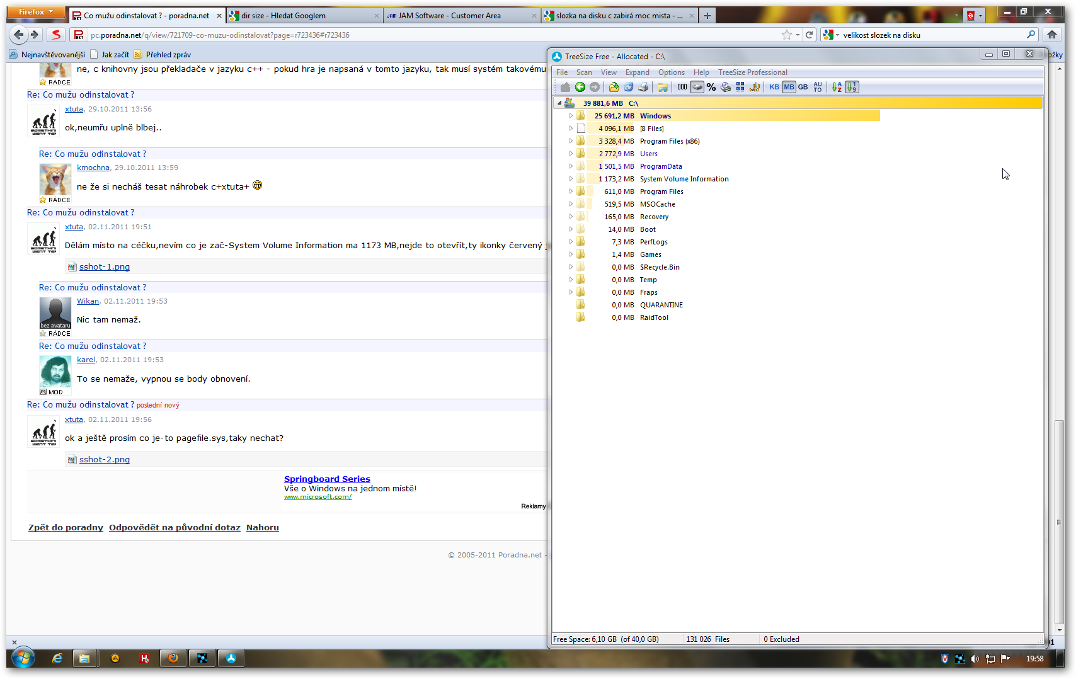Open folder in Windows Explorer icon

662,88
